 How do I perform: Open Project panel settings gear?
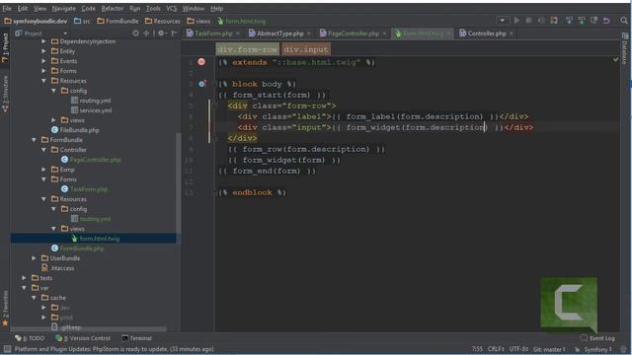coord(161,34)
